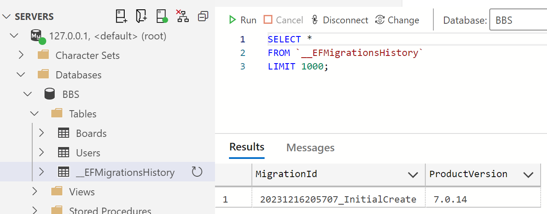The image size is (547, 214).
Task: Expand the Views folder
Action: pyautogui.click(x=35, y=192)
